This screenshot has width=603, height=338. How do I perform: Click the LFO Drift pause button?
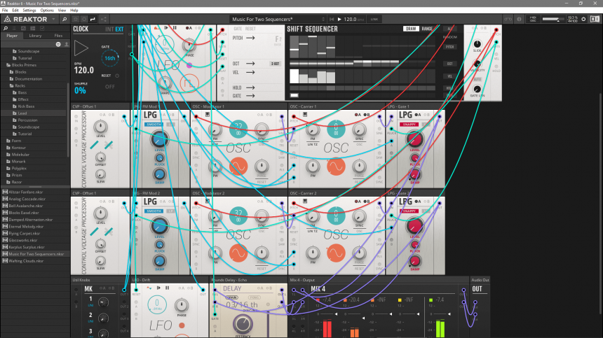coord(168,288)
